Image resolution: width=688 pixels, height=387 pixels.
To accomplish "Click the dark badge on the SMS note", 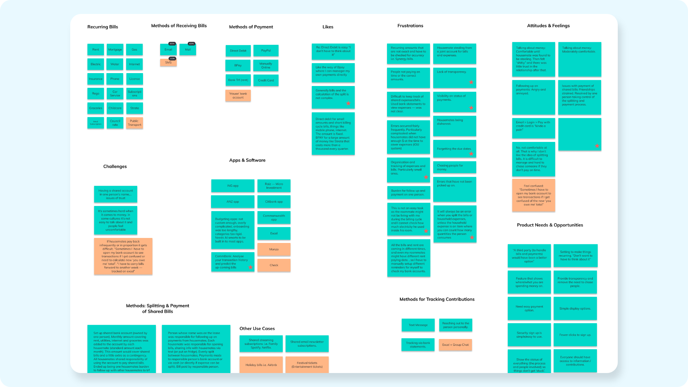I will pyautogui.click(x=172, y=58).
